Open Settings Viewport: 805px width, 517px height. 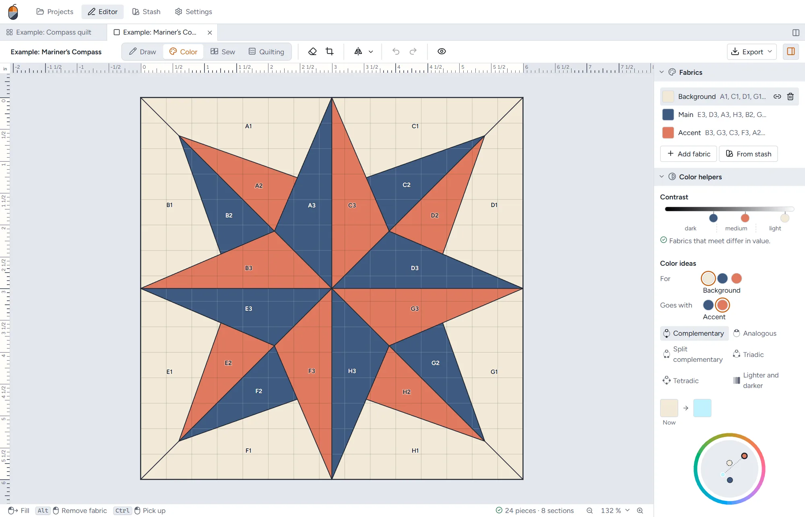194,12
